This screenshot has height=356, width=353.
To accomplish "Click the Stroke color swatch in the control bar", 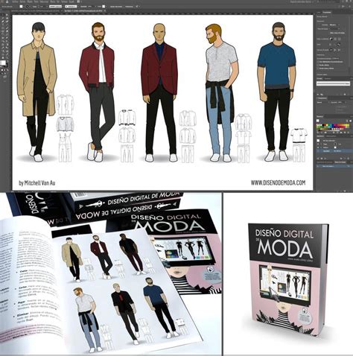I will pos(27,7).
